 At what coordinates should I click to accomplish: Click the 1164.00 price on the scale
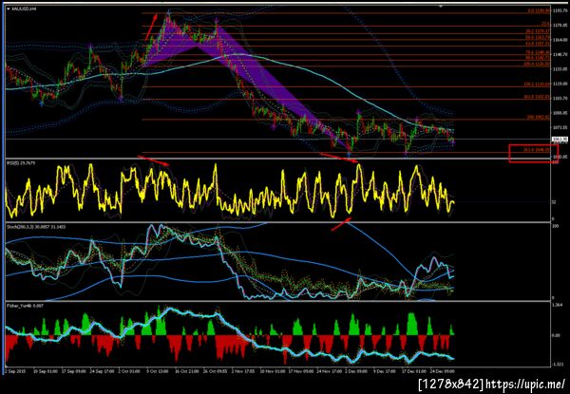[558, 40]
